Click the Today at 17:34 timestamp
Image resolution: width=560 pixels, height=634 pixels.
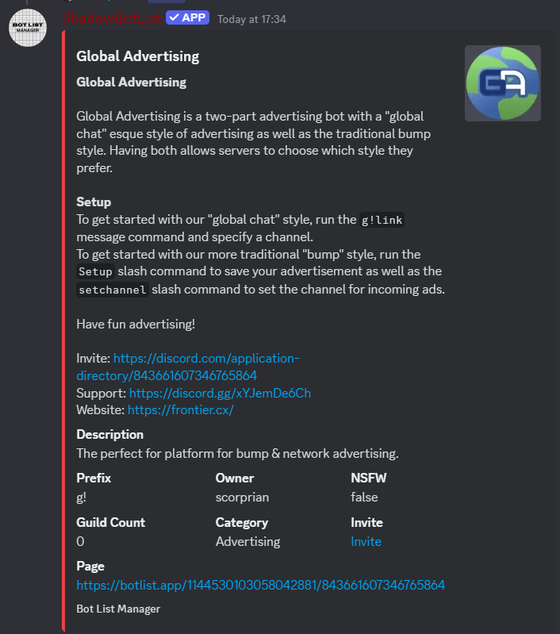pos(252,19)
